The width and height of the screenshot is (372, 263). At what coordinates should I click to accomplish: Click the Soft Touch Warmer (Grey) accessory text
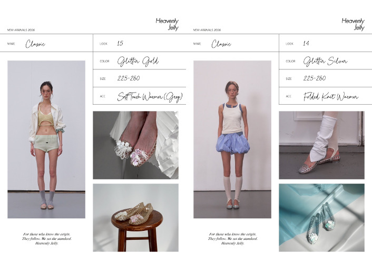[x=150, y=97]
